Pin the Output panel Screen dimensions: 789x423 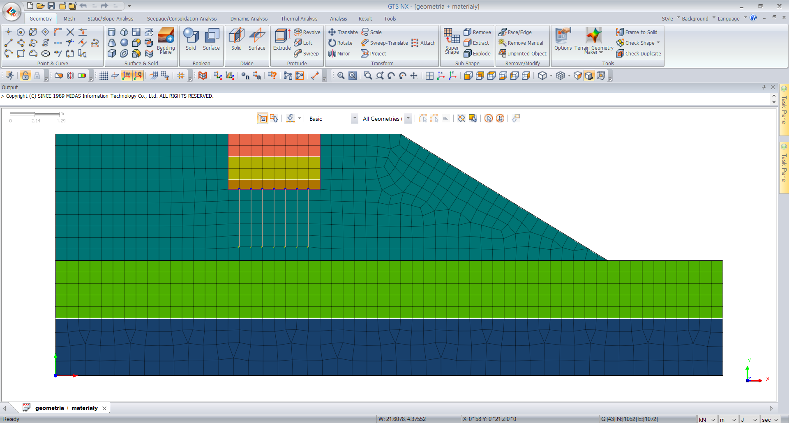pos(764,87)
